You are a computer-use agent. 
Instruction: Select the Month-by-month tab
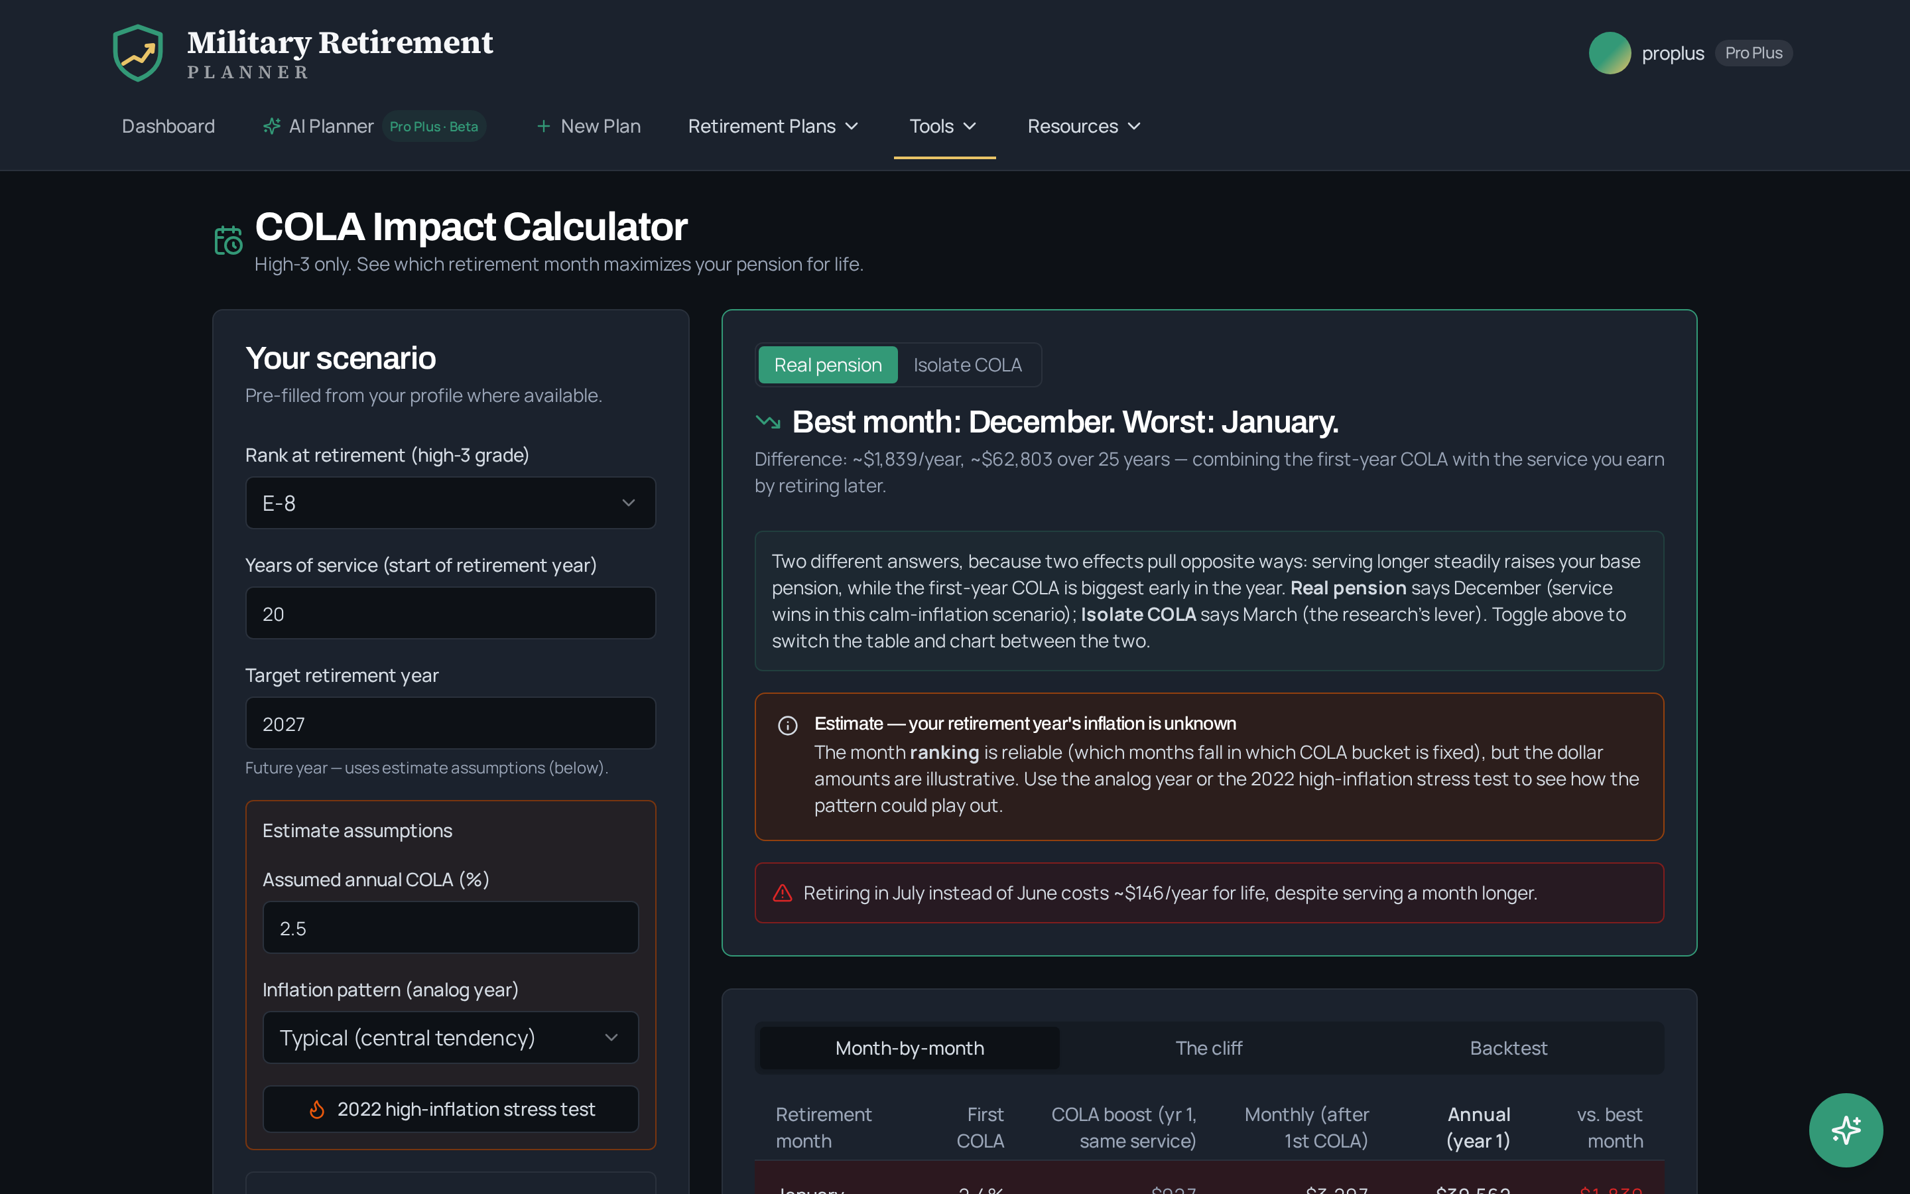coord(909,1048)
